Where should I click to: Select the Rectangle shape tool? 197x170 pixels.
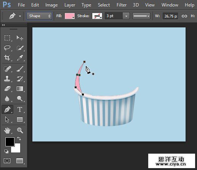click(x=20, y=119)
